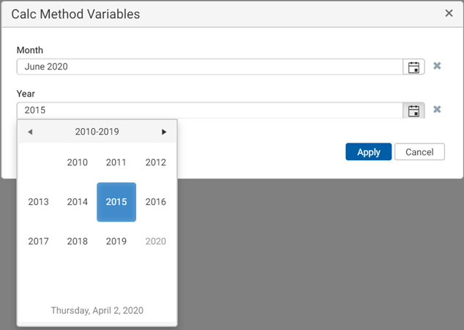Click the Thursday, April 2, 2020 today link
The image size is (464, 330).
pos(97,310)
